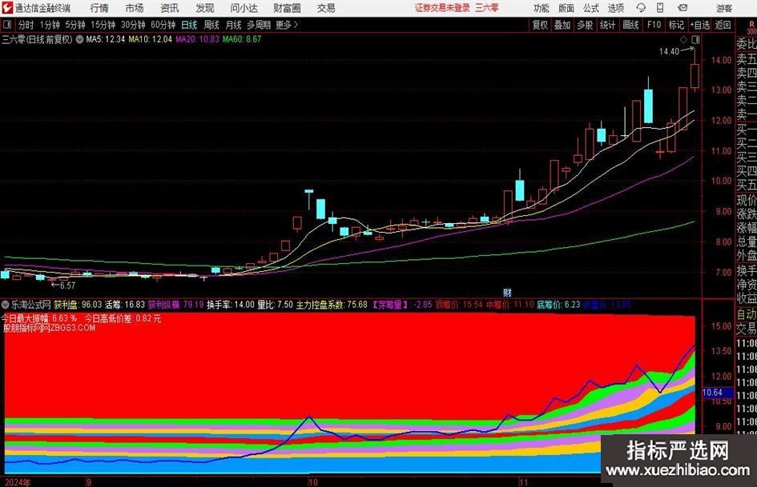Switch to 1分钟 period tab
Image resolution: width=757 pixels, height=487 pixels.
pyautogui.click(x=50, y=25)
